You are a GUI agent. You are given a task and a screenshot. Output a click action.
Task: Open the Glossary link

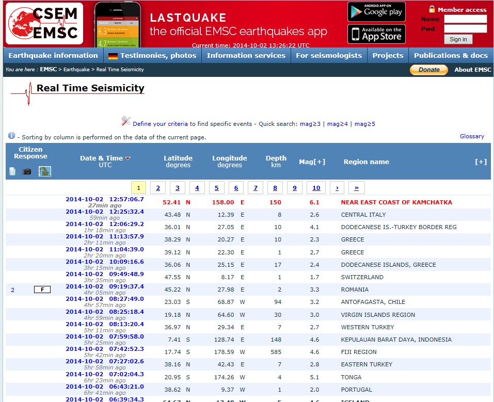(472, 136)
